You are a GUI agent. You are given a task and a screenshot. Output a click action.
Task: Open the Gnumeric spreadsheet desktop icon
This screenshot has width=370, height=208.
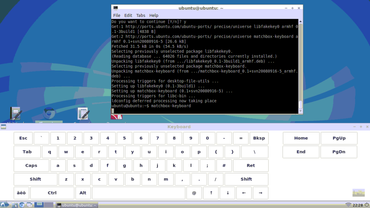pos(83,114)
